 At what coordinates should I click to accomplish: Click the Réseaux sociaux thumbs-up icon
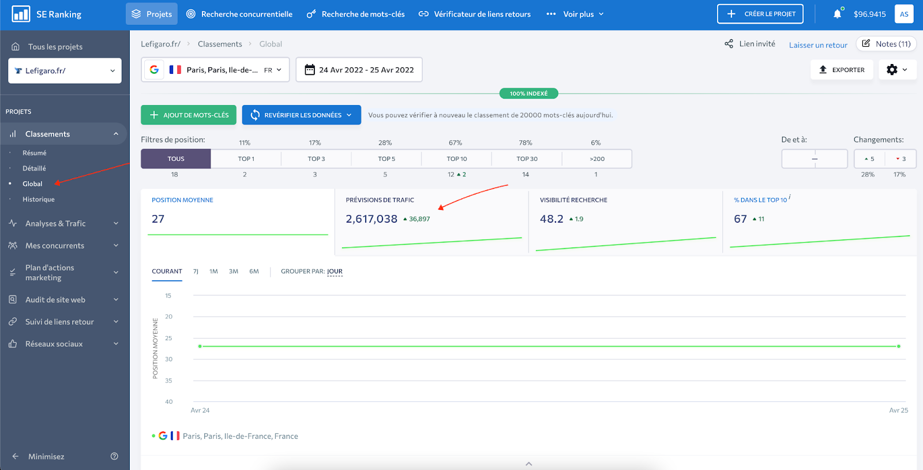pos(13,344)
